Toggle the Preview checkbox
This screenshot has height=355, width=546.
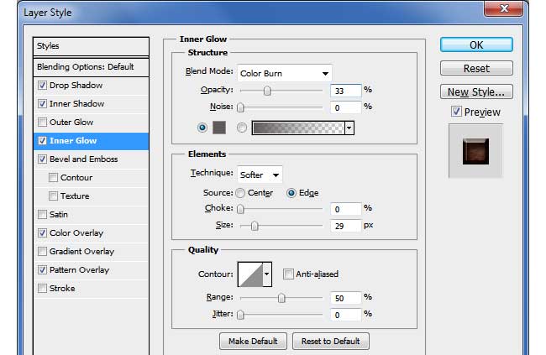click(x=456, y=112)
